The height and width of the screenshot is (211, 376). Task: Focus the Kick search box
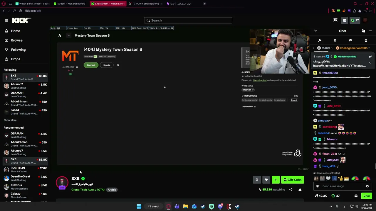point(188,20)
